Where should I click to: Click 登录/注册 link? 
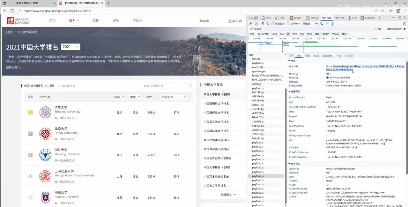[235, 21]
